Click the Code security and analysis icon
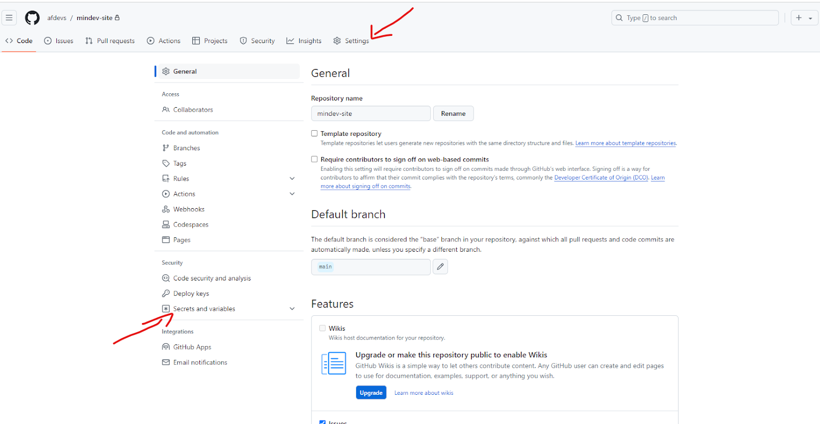820x424 pixels. click(166, 278)
